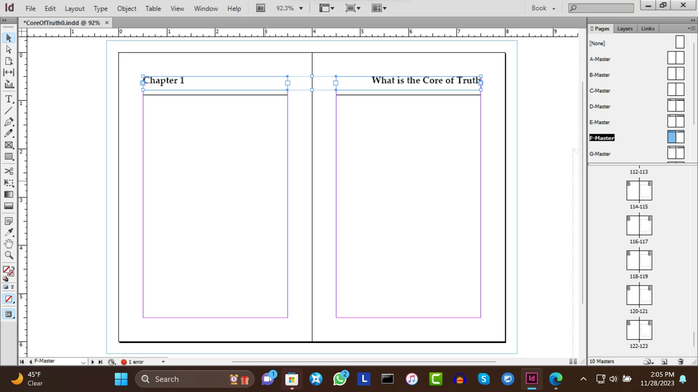This screenshot has height=392, width=698.
Task: Open the Layout menu
Action: click(74, 8)
